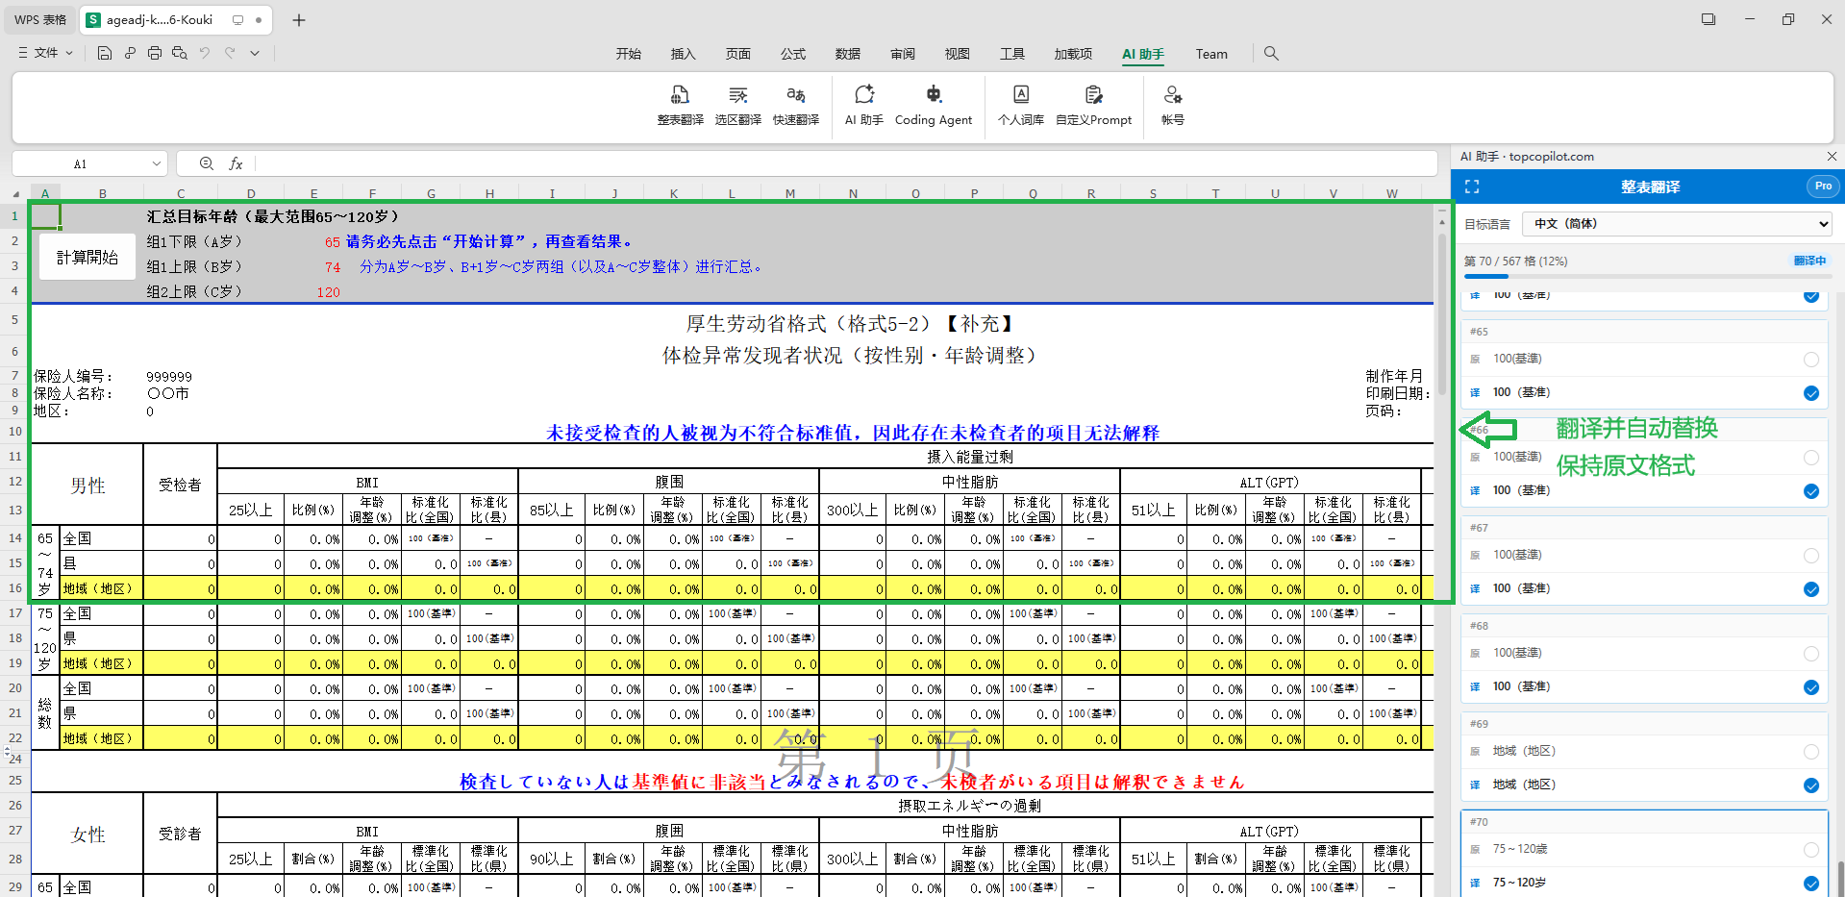
Task: Click the 选区翻译 selection translate icon
Action: pyautogui.click(x=737, y=106)
